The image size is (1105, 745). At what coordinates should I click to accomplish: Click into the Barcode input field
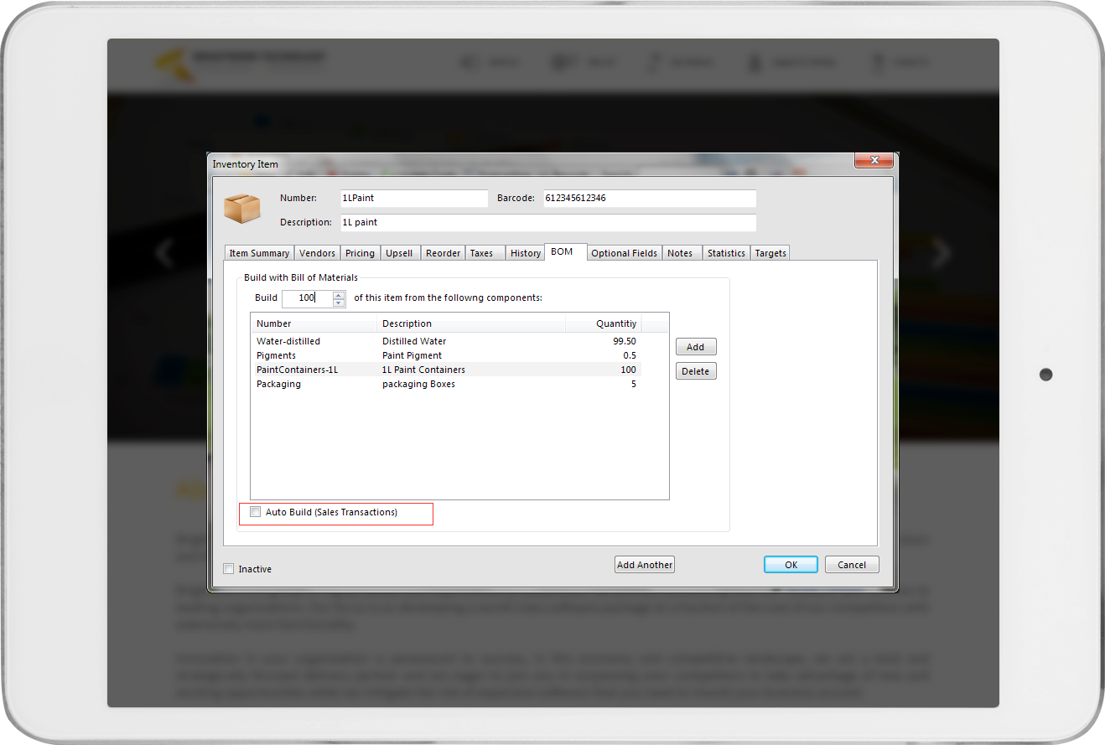(x=649, y=199)
